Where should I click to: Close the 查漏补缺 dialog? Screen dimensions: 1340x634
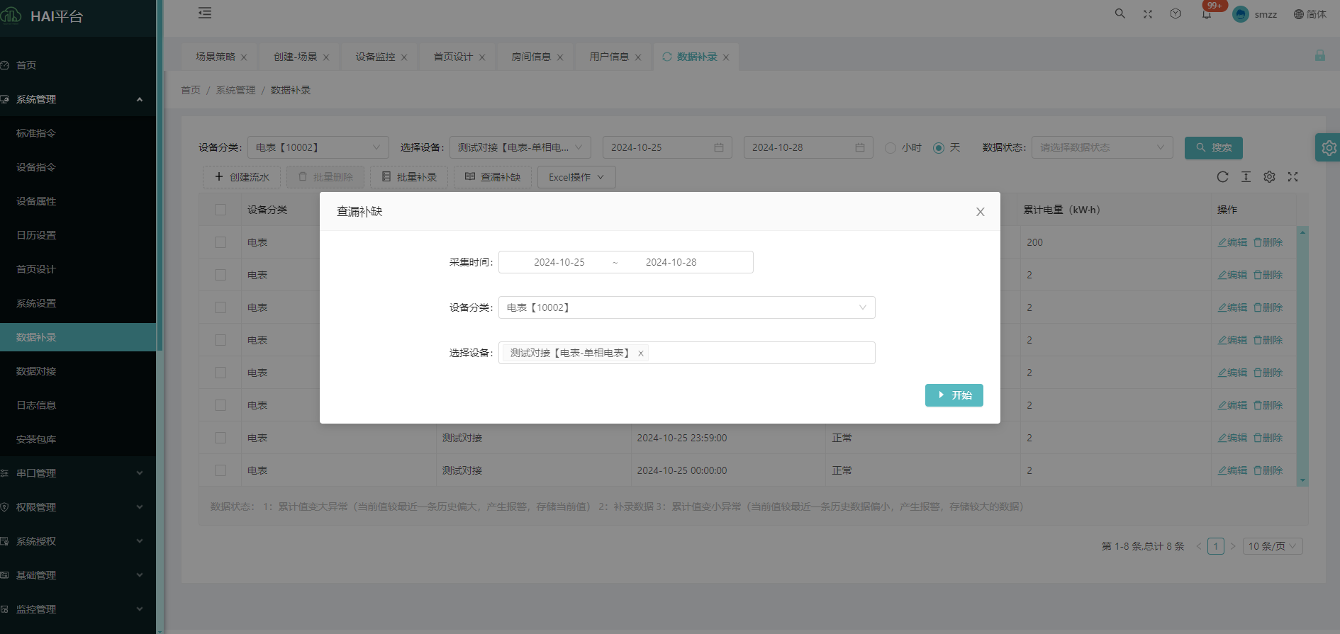pos(980,212)
